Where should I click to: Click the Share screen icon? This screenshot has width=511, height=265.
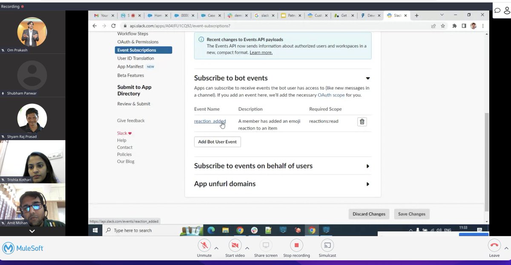pyautogui.click(x=266, y=245)
